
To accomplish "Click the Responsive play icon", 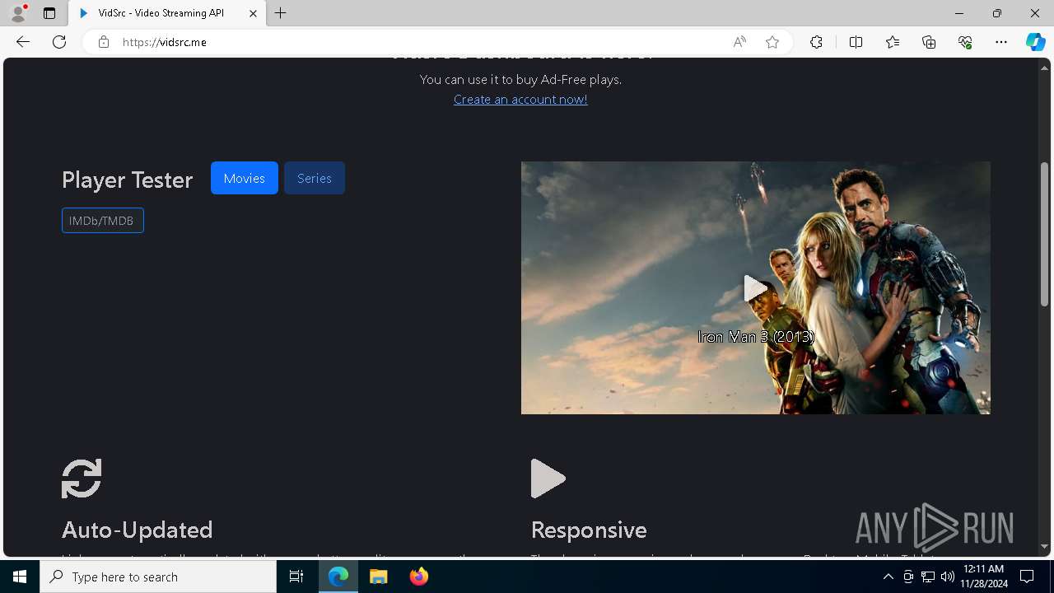I will pos(548,479).
